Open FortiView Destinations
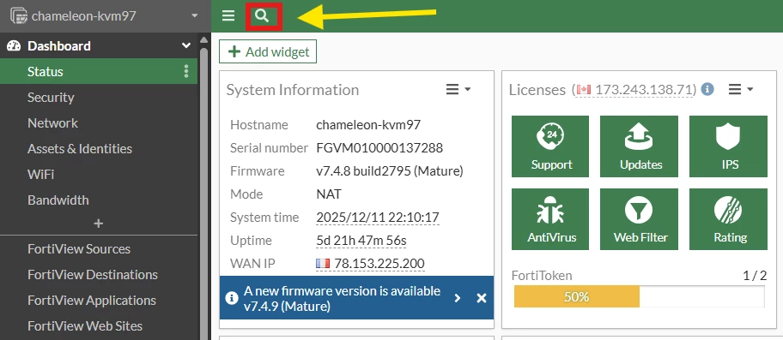The height and width of the screenshot is (340, 783). pyautogui.click(x=99, y=275)
